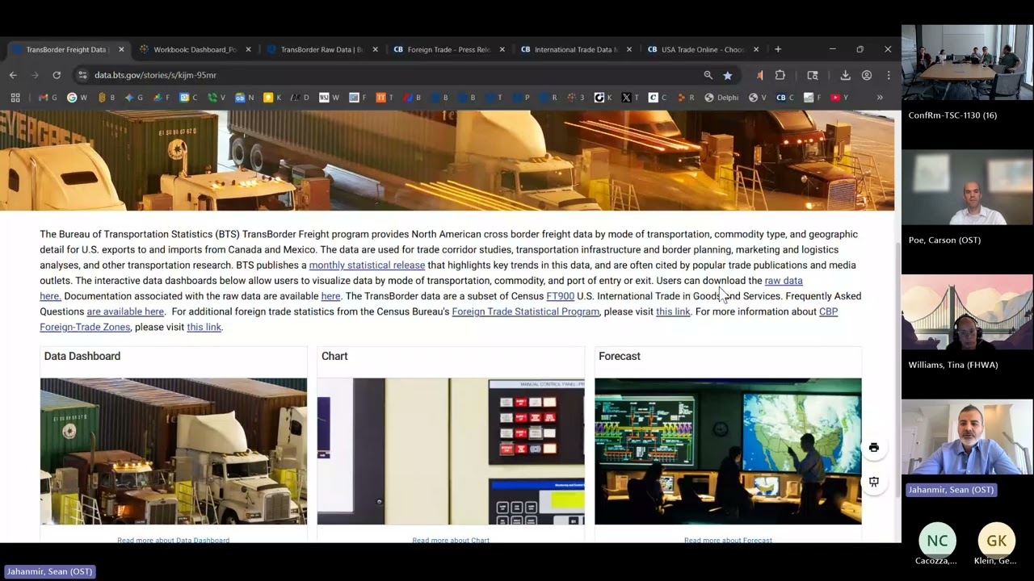Switch to the USA Trade Online tab
The height and width of the screenshot is (581, 1034).
[x=702, y=49]
